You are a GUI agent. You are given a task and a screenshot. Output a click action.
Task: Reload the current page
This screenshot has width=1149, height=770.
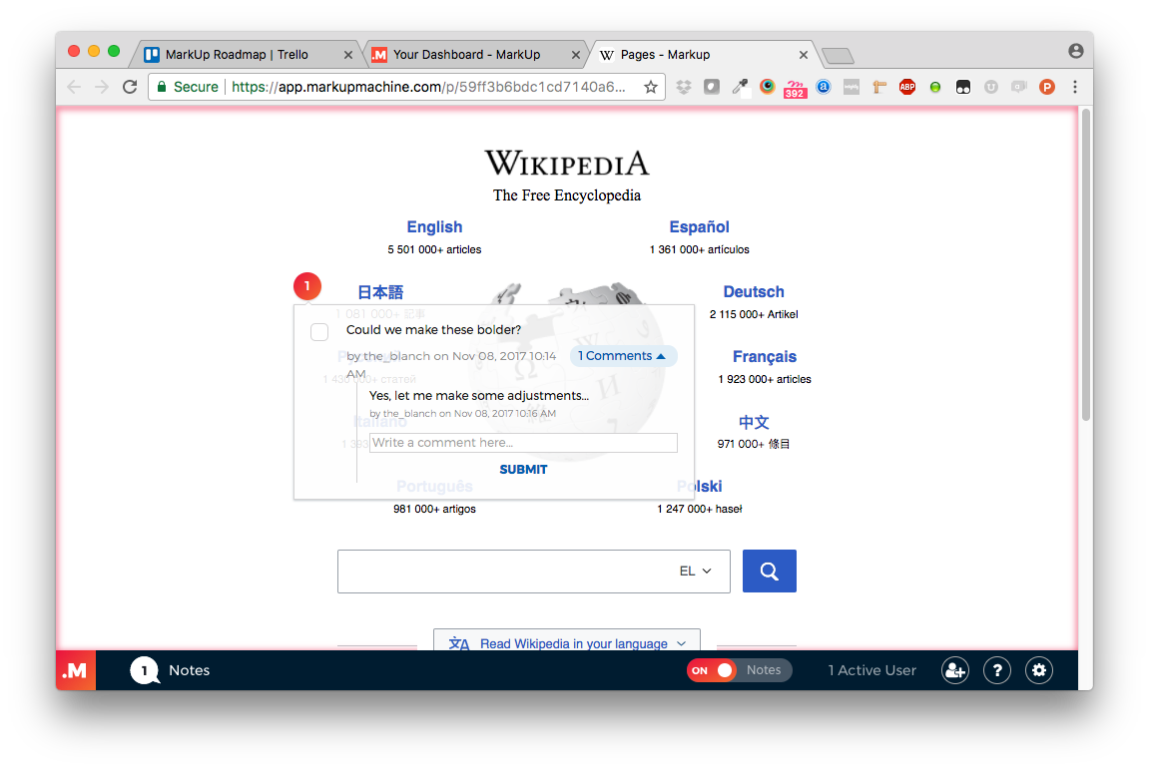[130, 87]
